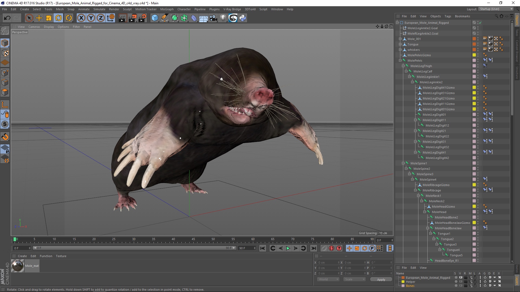Toggle coordinate system icon
The width and height of the screenshot is (520, 292).
click(x=110, y=18)
